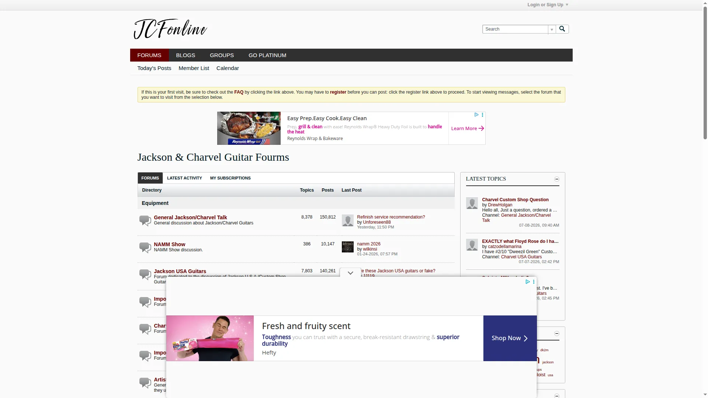Viewport: 708px width, 398px height.
Task: Click the AdChoices icon on Reynolds ad
Action: click(476, 115)
